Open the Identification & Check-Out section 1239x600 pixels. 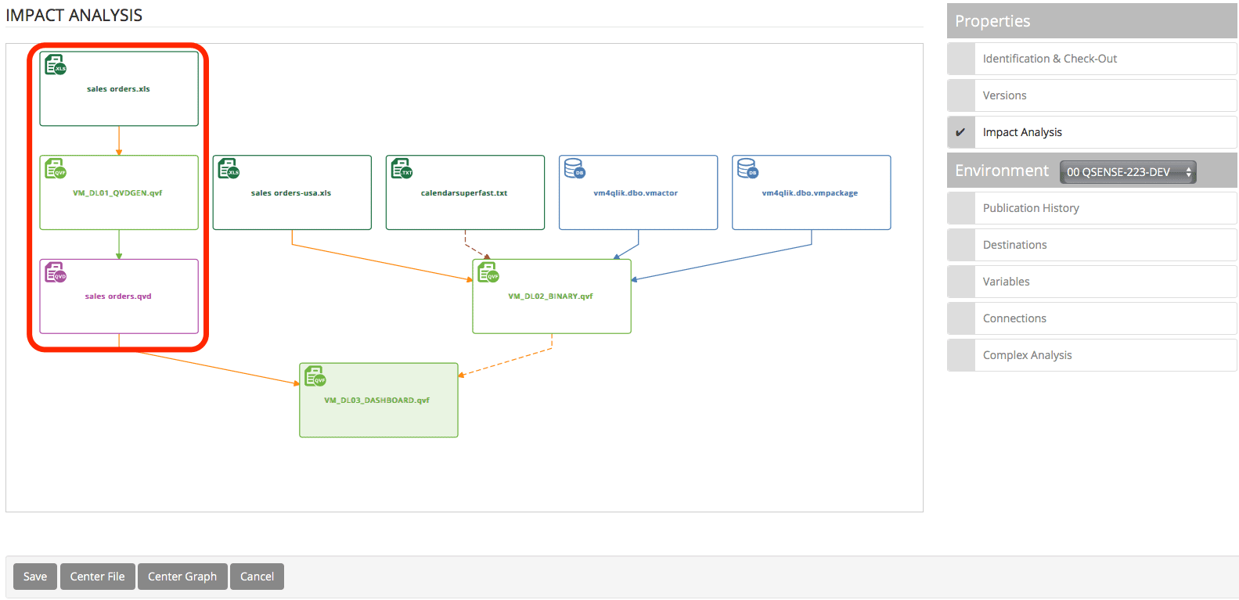(x=1050, y=59)
